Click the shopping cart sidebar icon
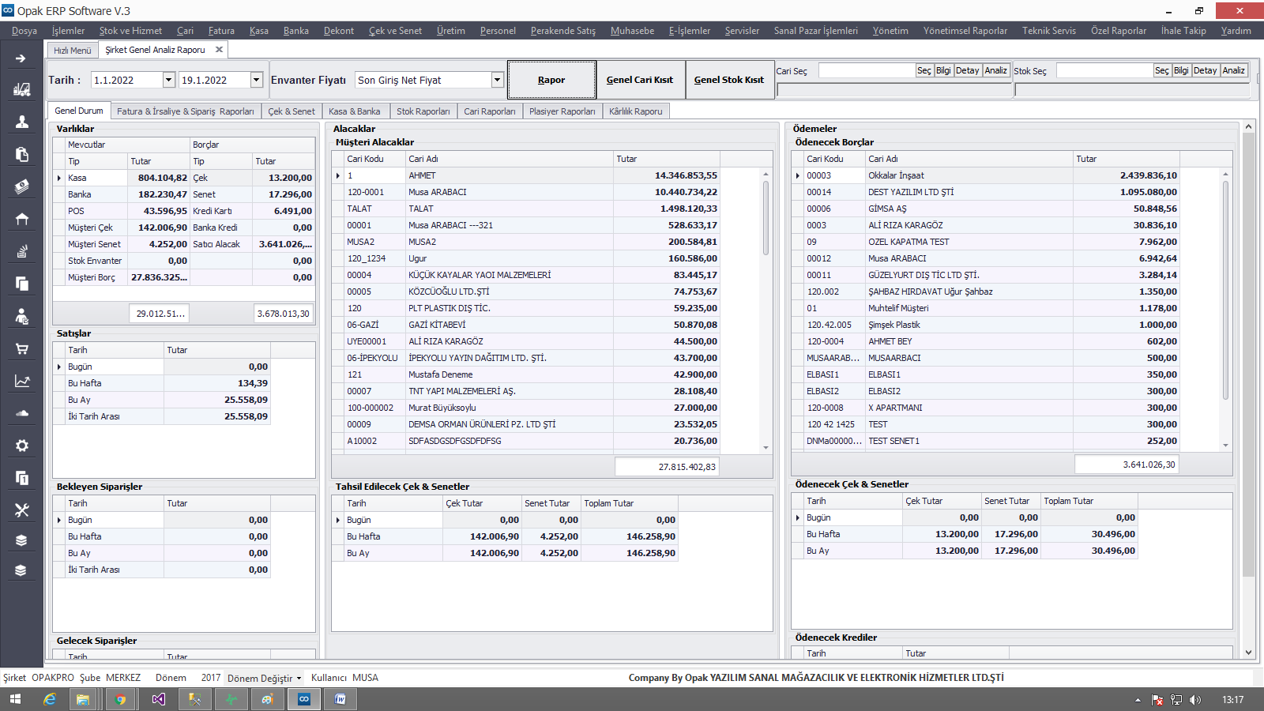Image resolution: width=1264 pixels, height=711 pixels. point(22,348)
